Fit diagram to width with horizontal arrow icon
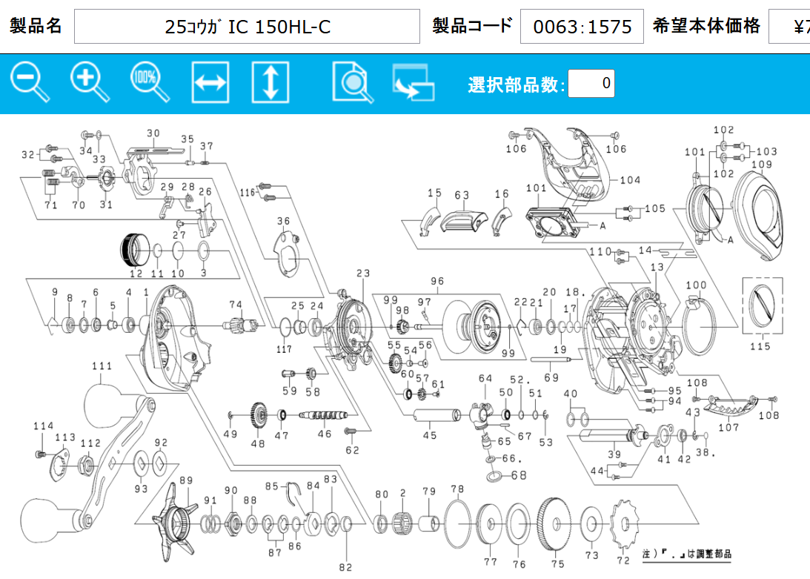 click(x=210, y=82)
